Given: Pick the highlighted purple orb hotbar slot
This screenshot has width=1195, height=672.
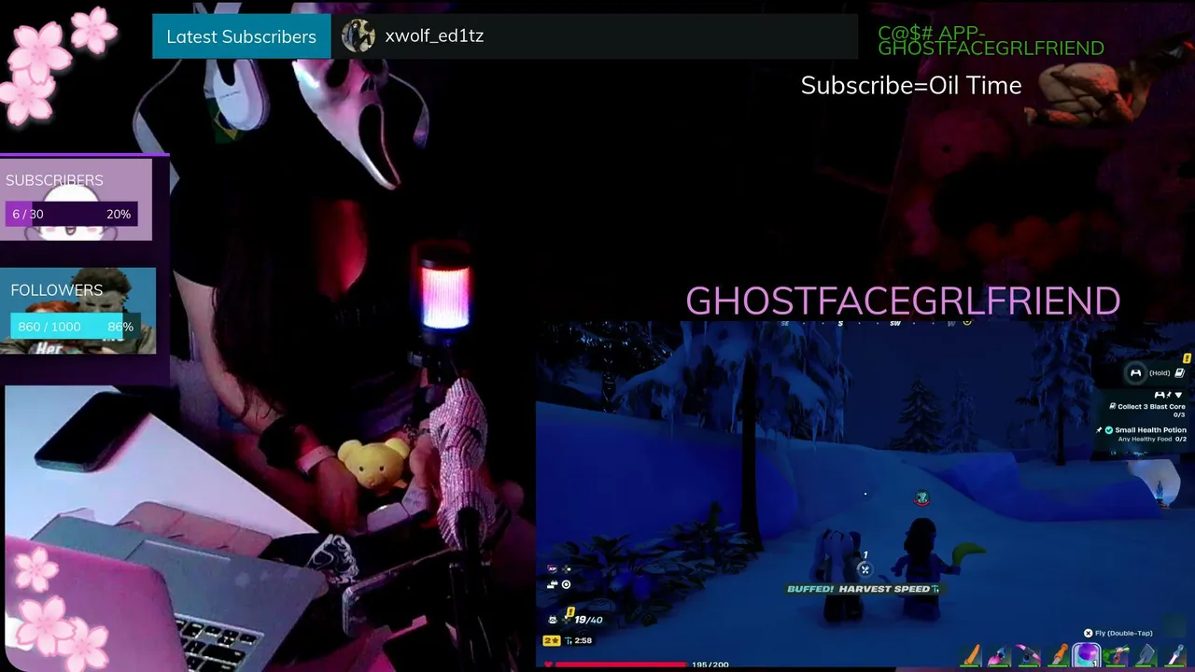Looking at the screenshot, I should coord(1086,656).
